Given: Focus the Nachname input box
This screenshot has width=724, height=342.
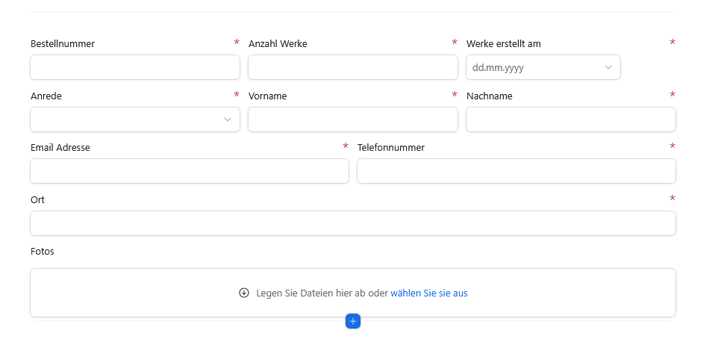Looking at the screenshot, I should pos(571,119).
